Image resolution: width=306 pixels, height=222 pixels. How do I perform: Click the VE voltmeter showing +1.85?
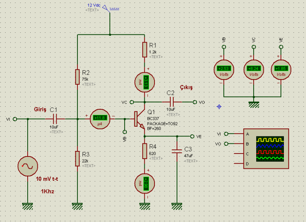click(x=281, y=69)
